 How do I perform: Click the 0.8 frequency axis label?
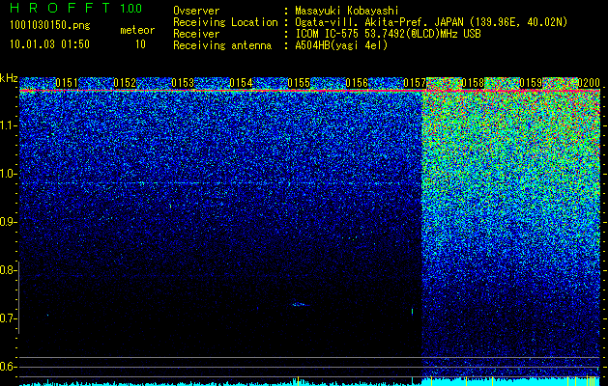[x=9, y=270]
